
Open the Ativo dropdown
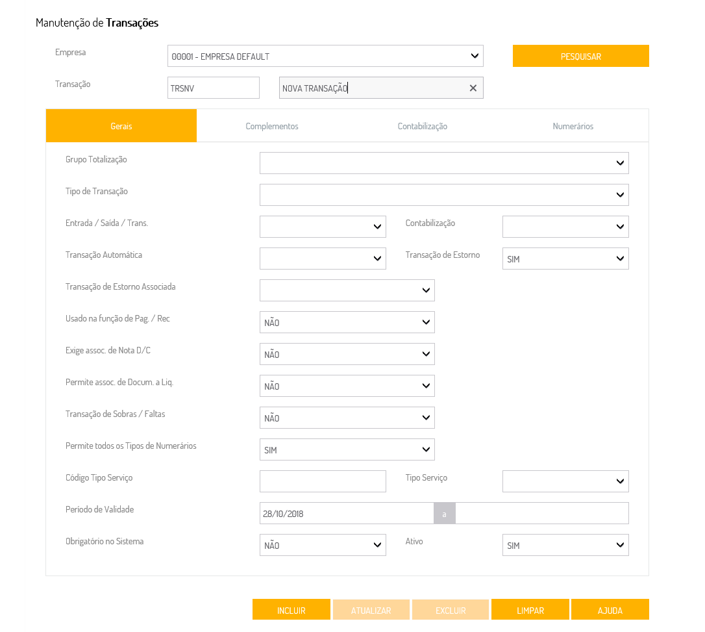coord(565,545)
